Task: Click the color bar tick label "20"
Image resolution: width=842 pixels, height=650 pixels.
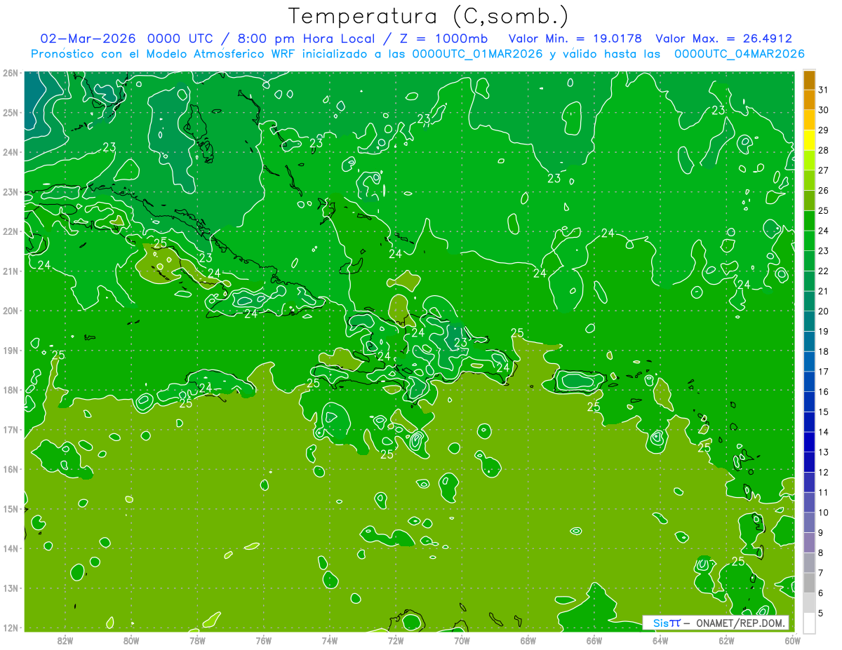Action: pyautogui.click(x=824, y=311)
